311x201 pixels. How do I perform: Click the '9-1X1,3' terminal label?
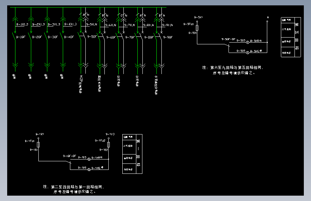22,24
